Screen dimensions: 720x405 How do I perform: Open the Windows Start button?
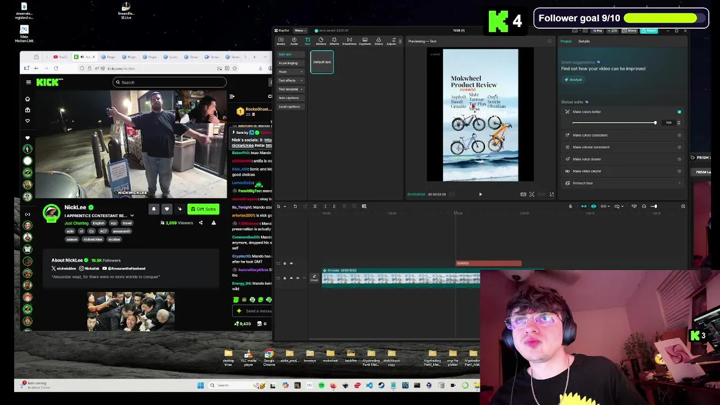pos(200,385)
